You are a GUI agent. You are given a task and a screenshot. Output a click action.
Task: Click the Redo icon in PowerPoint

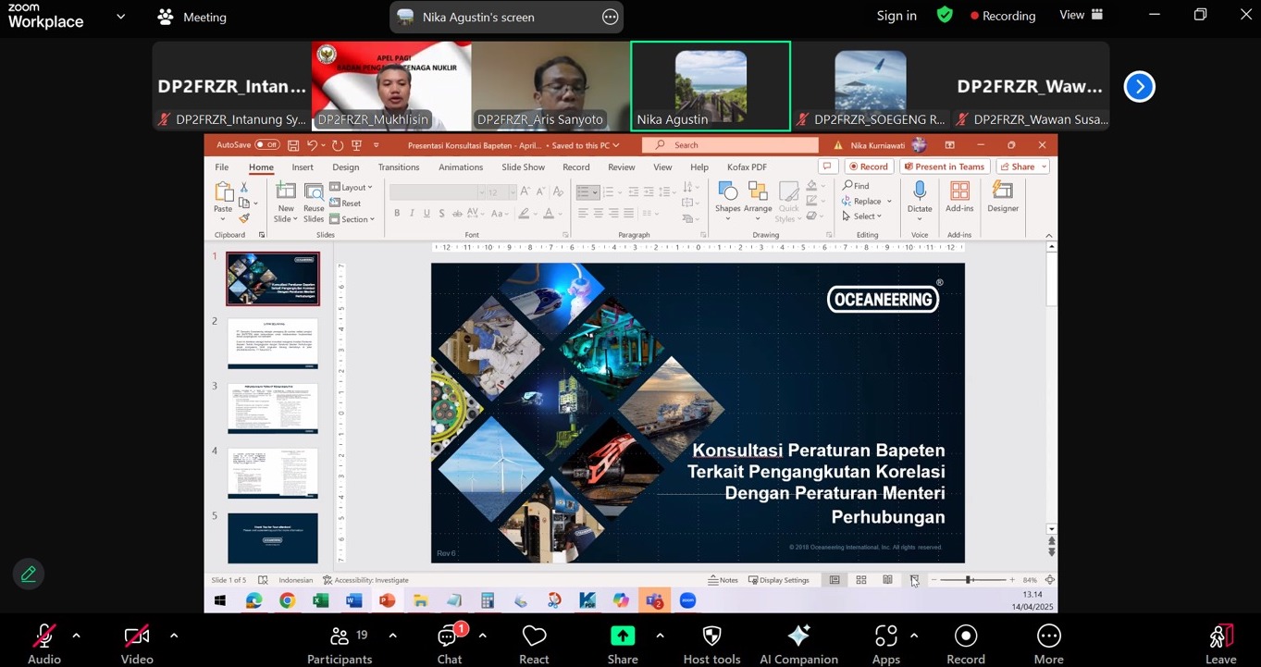(x=338, y=145)
